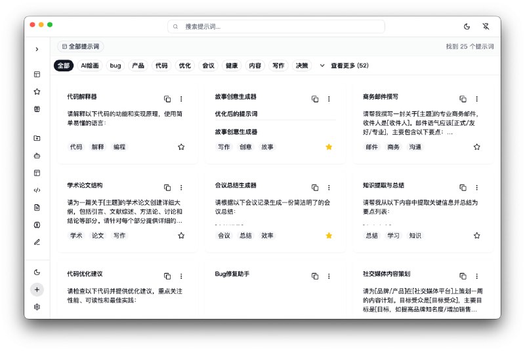The image size is (525, 351).
Task: Favorite the 代码解释器 card star
Action: pos(181,147)
